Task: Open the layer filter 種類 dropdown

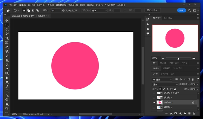Action: coord(162,80)
